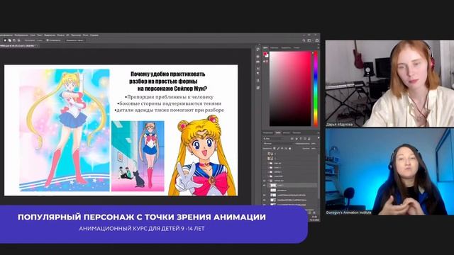Open the Paragraph panel icon in collapsed dock
Viewport: 454px width, 255px height.
pyautogui.click(x=258, y=74)
